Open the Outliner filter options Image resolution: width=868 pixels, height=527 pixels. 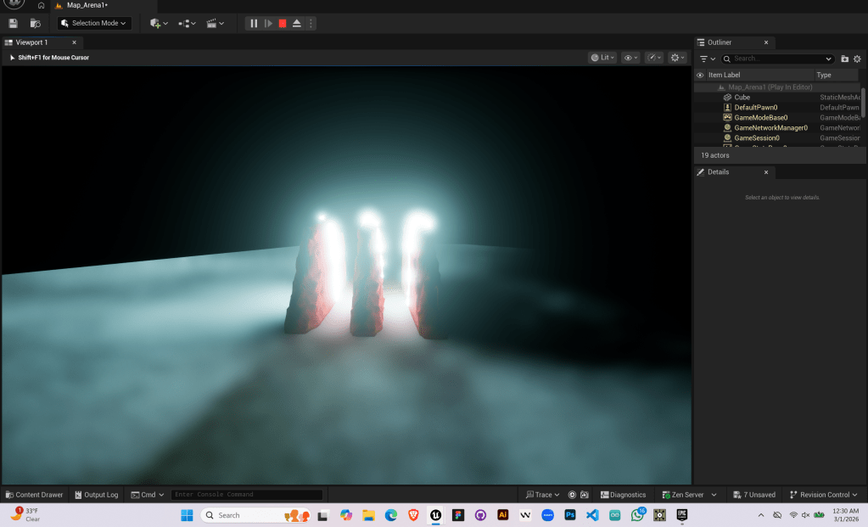[x=707, y=59]
